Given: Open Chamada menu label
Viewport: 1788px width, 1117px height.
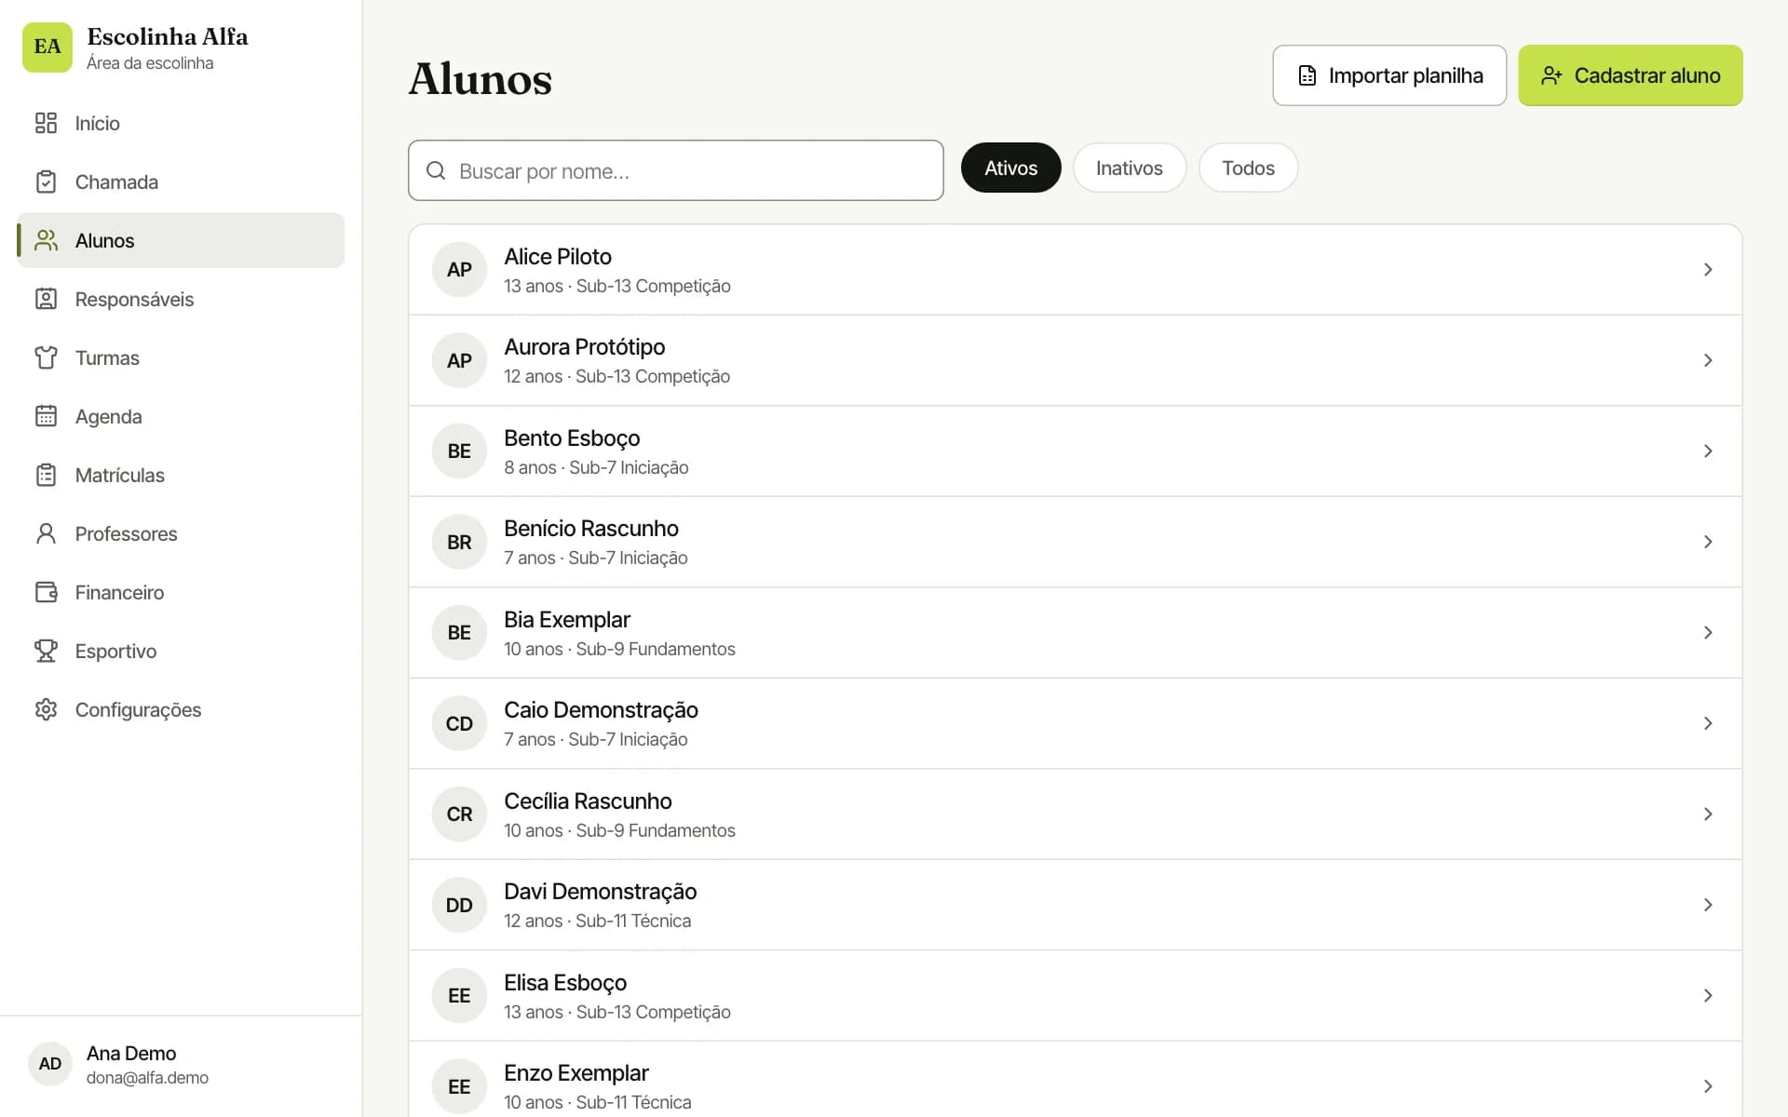Looking at the screenshot, I should [x=116, y=182].
